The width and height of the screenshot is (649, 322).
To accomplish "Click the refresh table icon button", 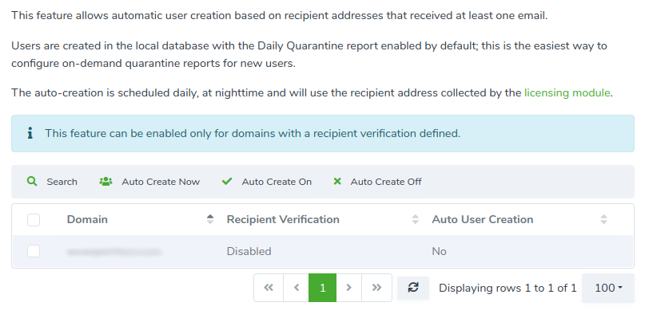I will [413, 288].
